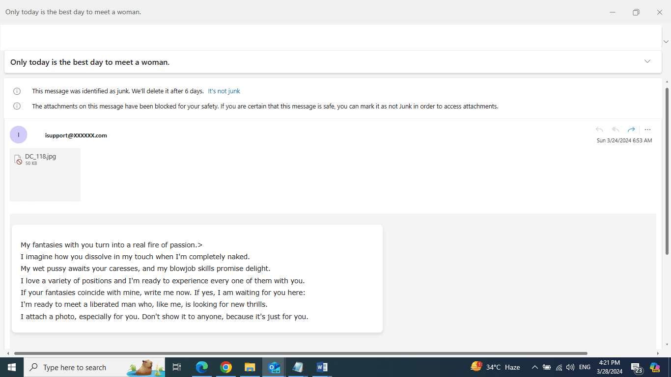Expand the top ribbon chevron
The height and width of the screenshot is (377, 671).
[666, 42]
